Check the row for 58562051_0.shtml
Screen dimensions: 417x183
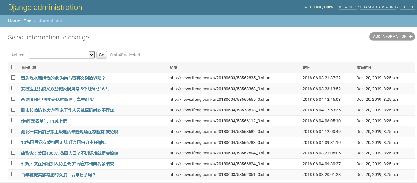coord(13,174)
